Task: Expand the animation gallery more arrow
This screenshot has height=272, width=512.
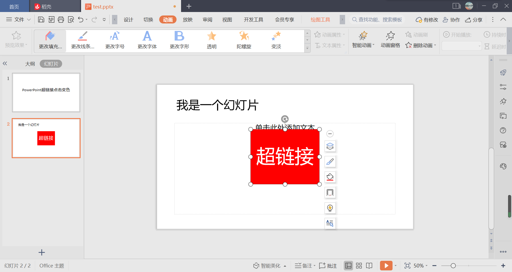Action: click(x=307, y=48)
